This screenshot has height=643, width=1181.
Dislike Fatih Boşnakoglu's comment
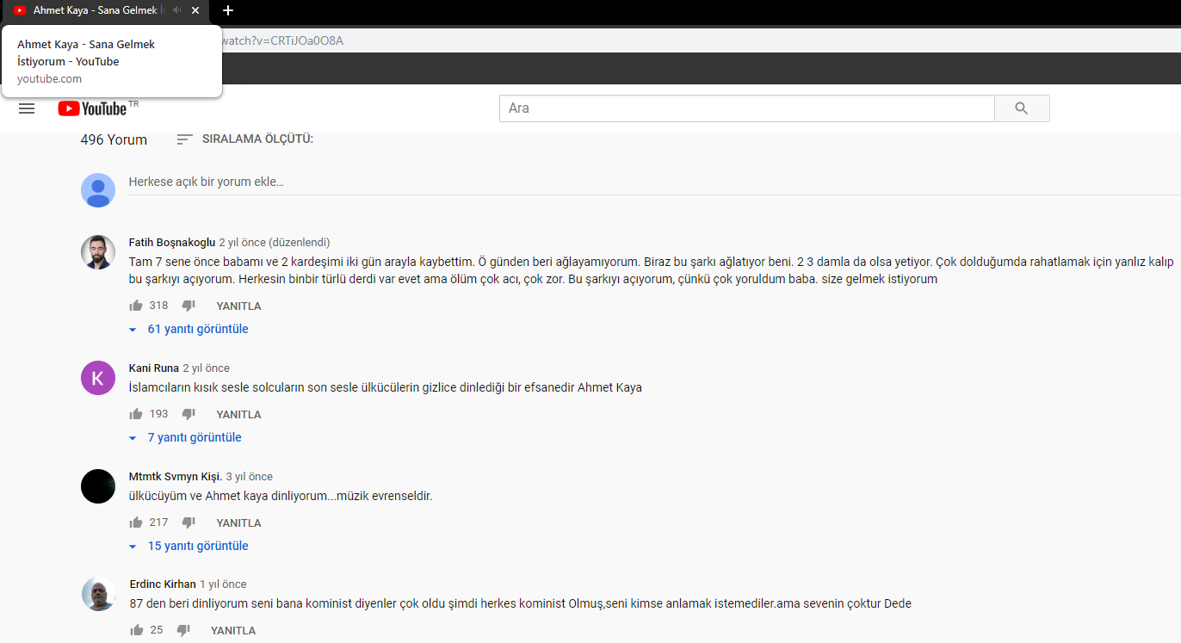pos(189,306)
